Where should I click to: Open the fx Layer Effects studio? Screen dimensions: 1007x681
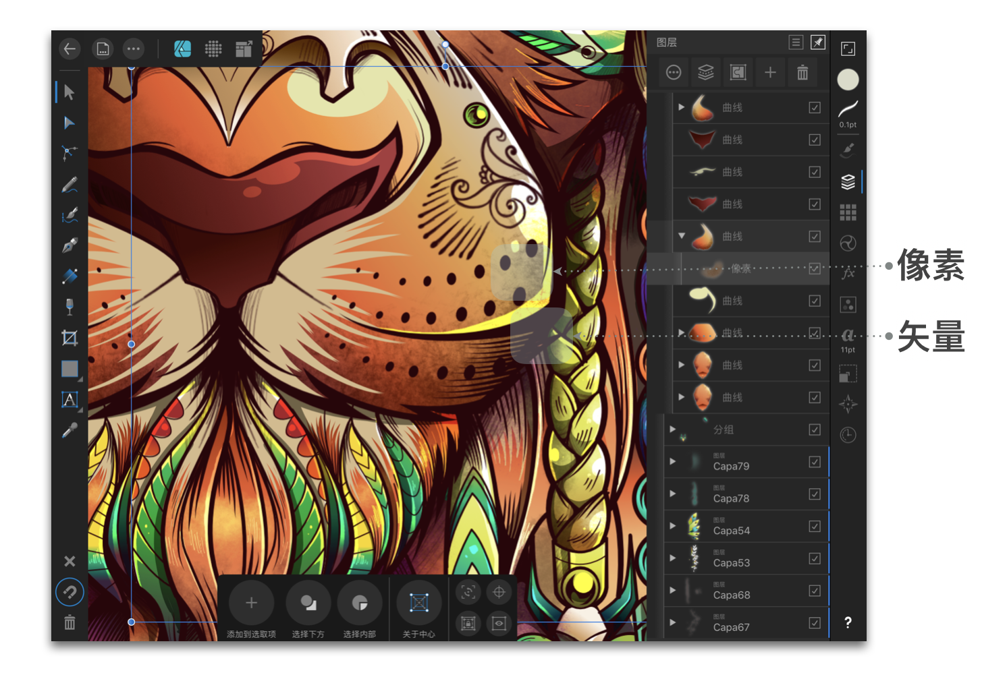[848, 274]
